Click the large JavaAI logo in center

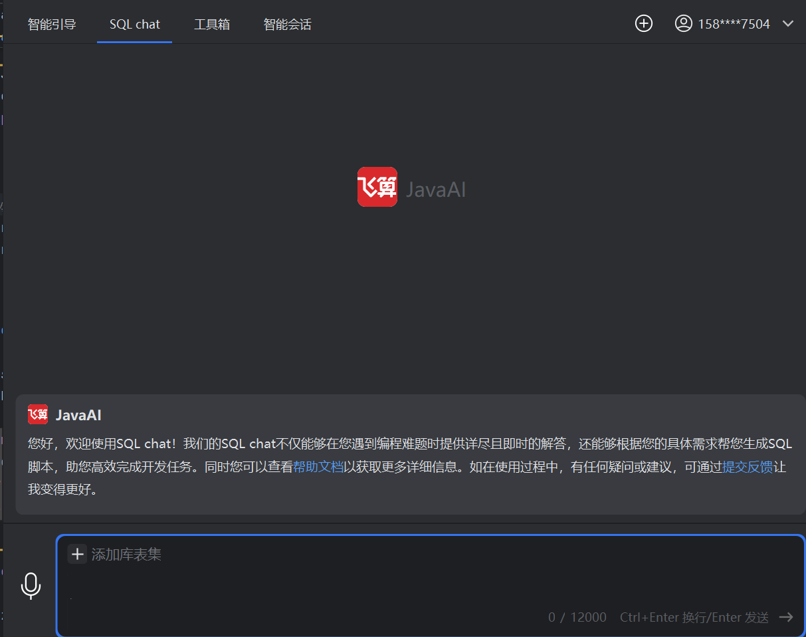pyautogui.click(x=377, y=187)
